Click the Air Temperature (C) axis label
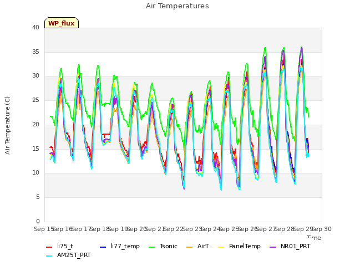 click(x=7, y=125)
